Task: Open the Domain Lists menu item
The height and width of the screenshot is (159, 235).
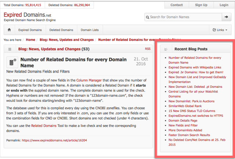Action: [x=90, y=30]
